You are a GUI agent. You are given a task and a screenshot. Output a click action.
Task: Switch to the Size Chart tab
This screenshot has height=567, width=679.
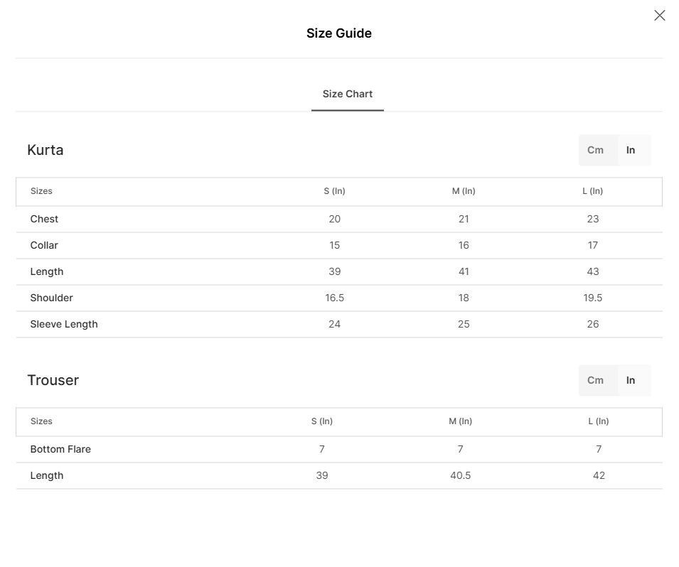point(347,94)
